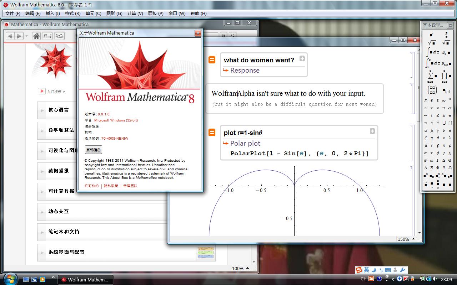Open the history dropdown beside navigation arrows

(26, 36)
